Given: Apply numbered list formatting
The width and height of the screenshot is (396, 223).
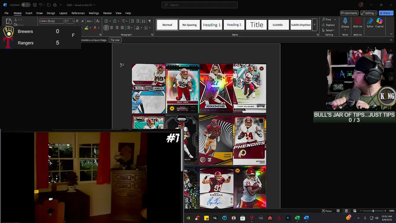Looking at the screenshot, I should click(x=114, y=21).
